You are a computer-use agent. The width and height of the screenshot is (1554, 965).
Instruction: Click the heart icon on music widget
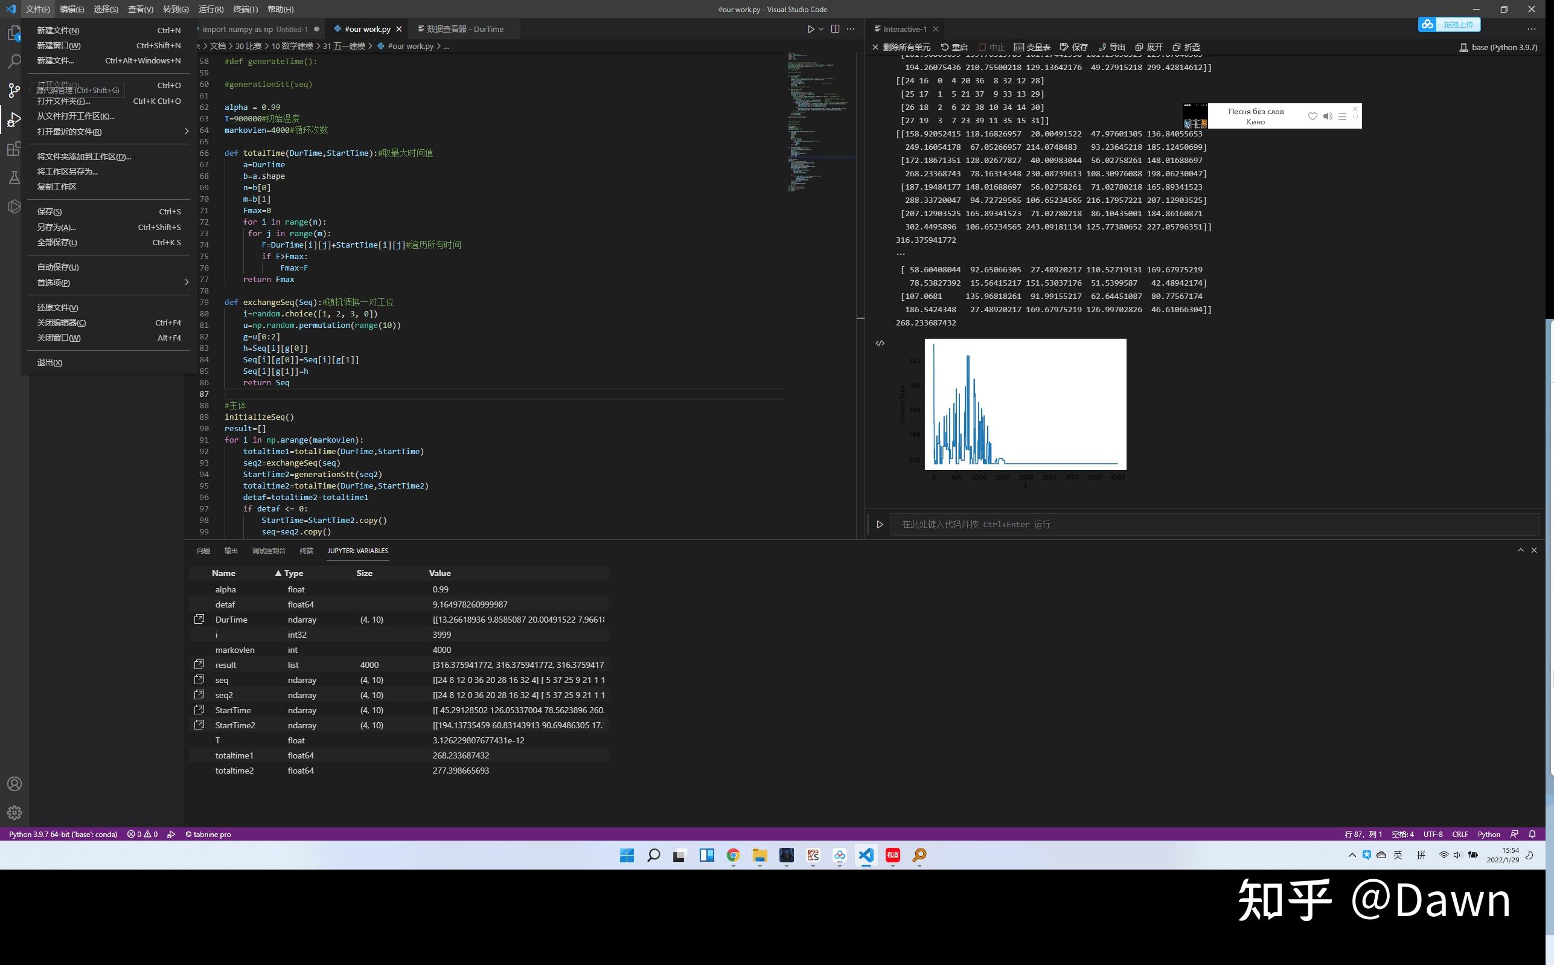pyautogui.click(x=1313, y=116)
